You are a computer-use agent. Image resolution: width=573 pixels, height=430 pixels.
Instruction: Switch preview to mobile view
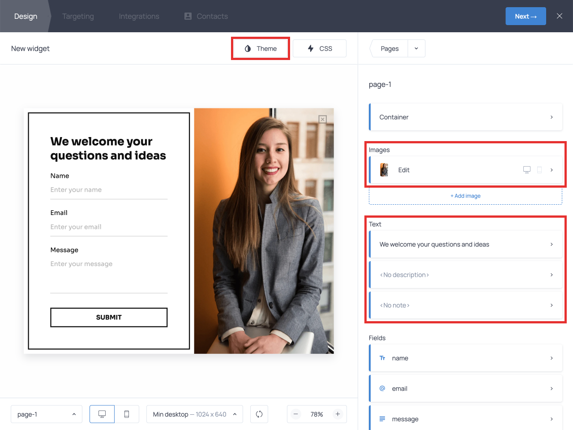127,414
